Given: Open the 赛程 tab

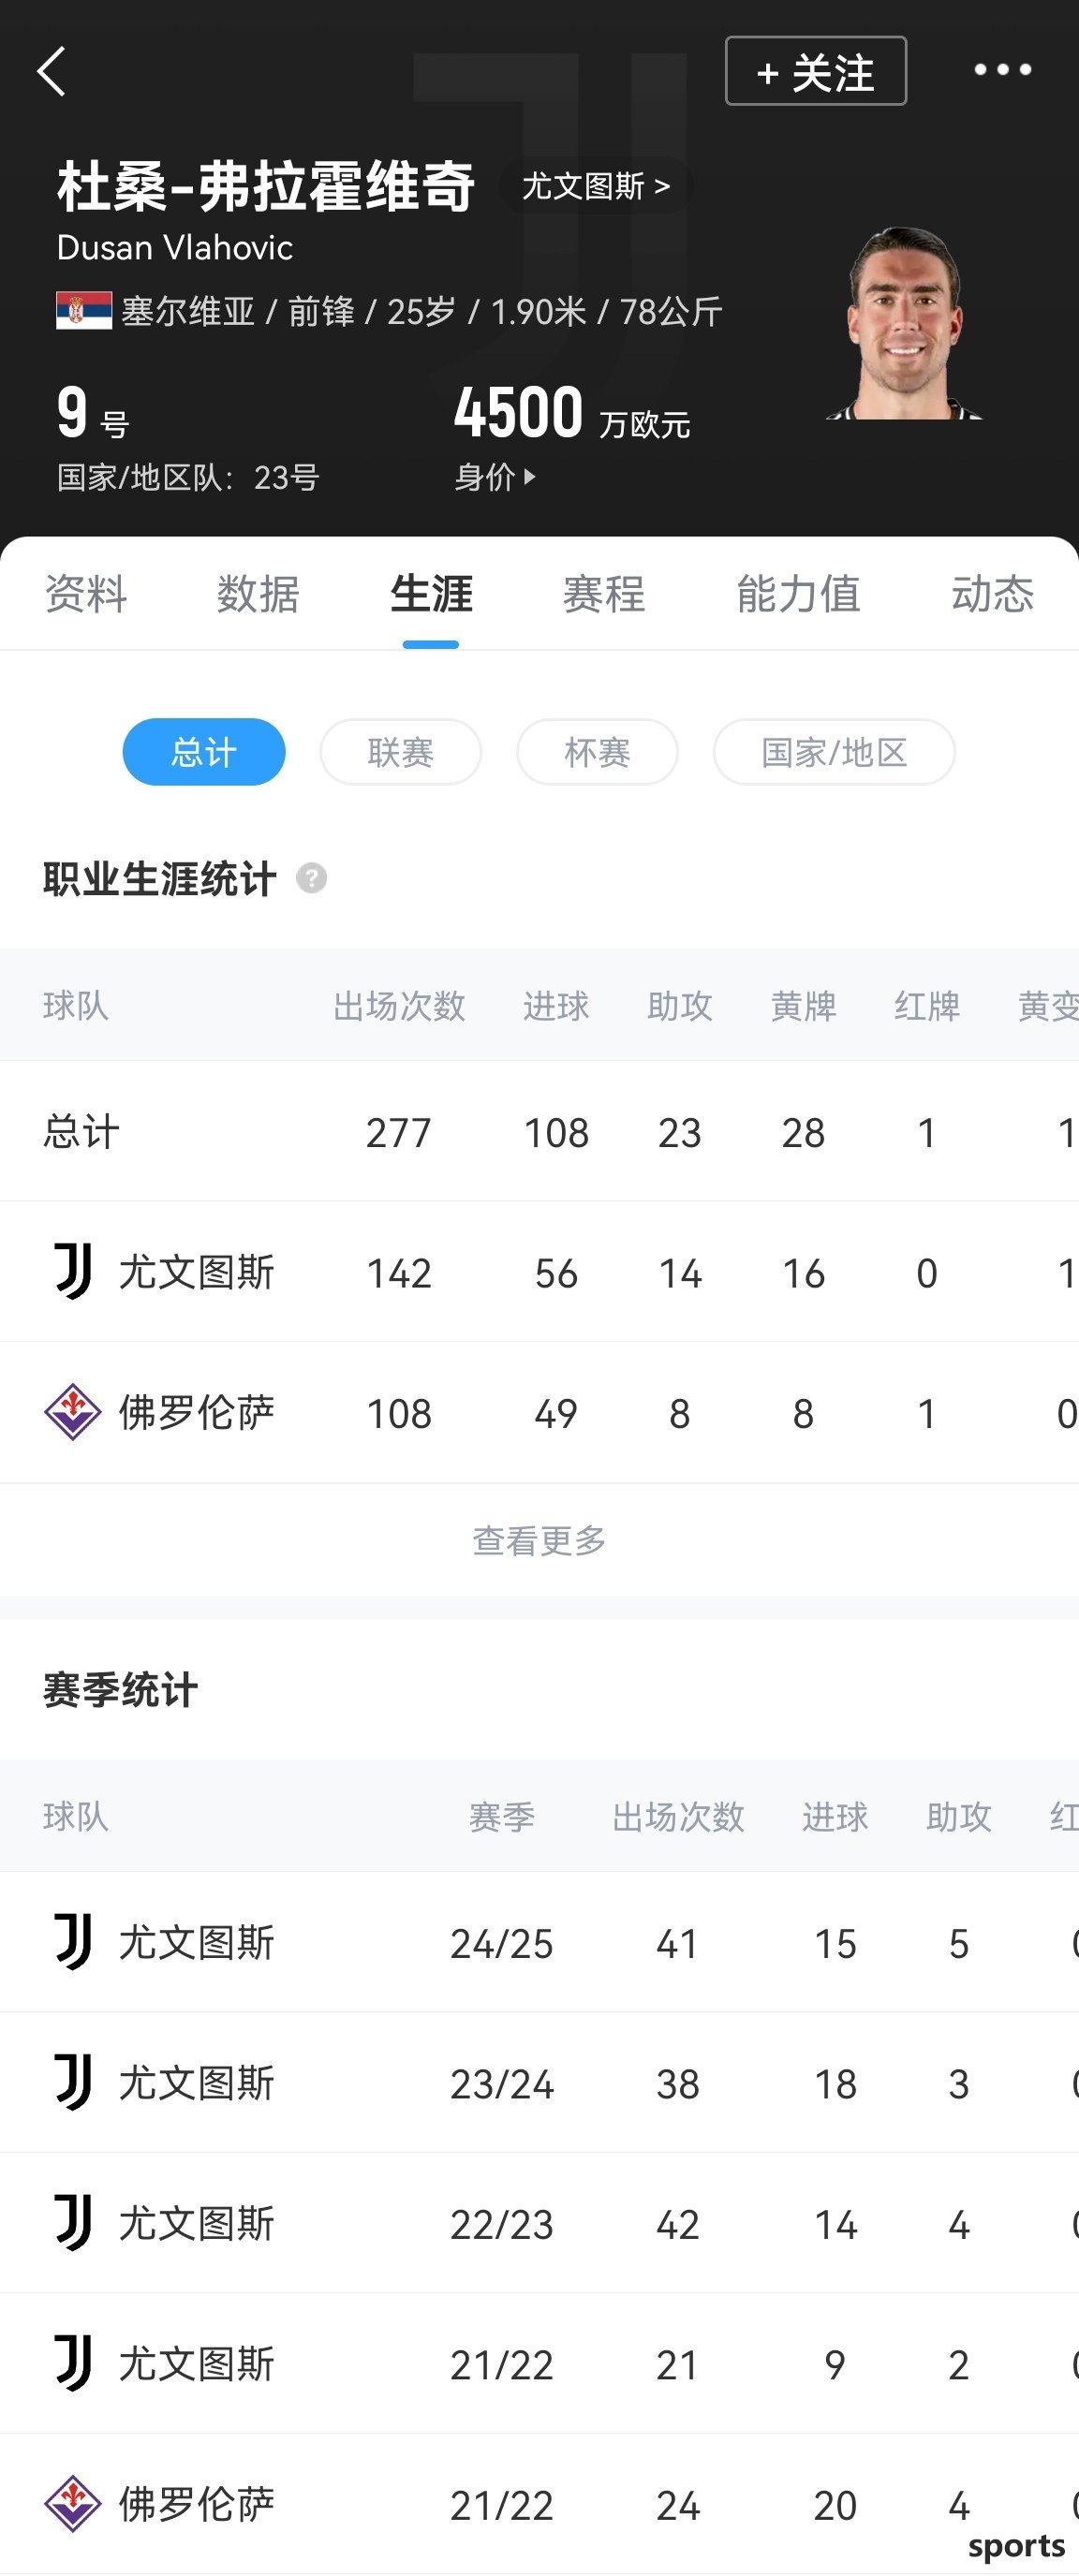Looking at the screenshot, I should (x=604, y=594).
